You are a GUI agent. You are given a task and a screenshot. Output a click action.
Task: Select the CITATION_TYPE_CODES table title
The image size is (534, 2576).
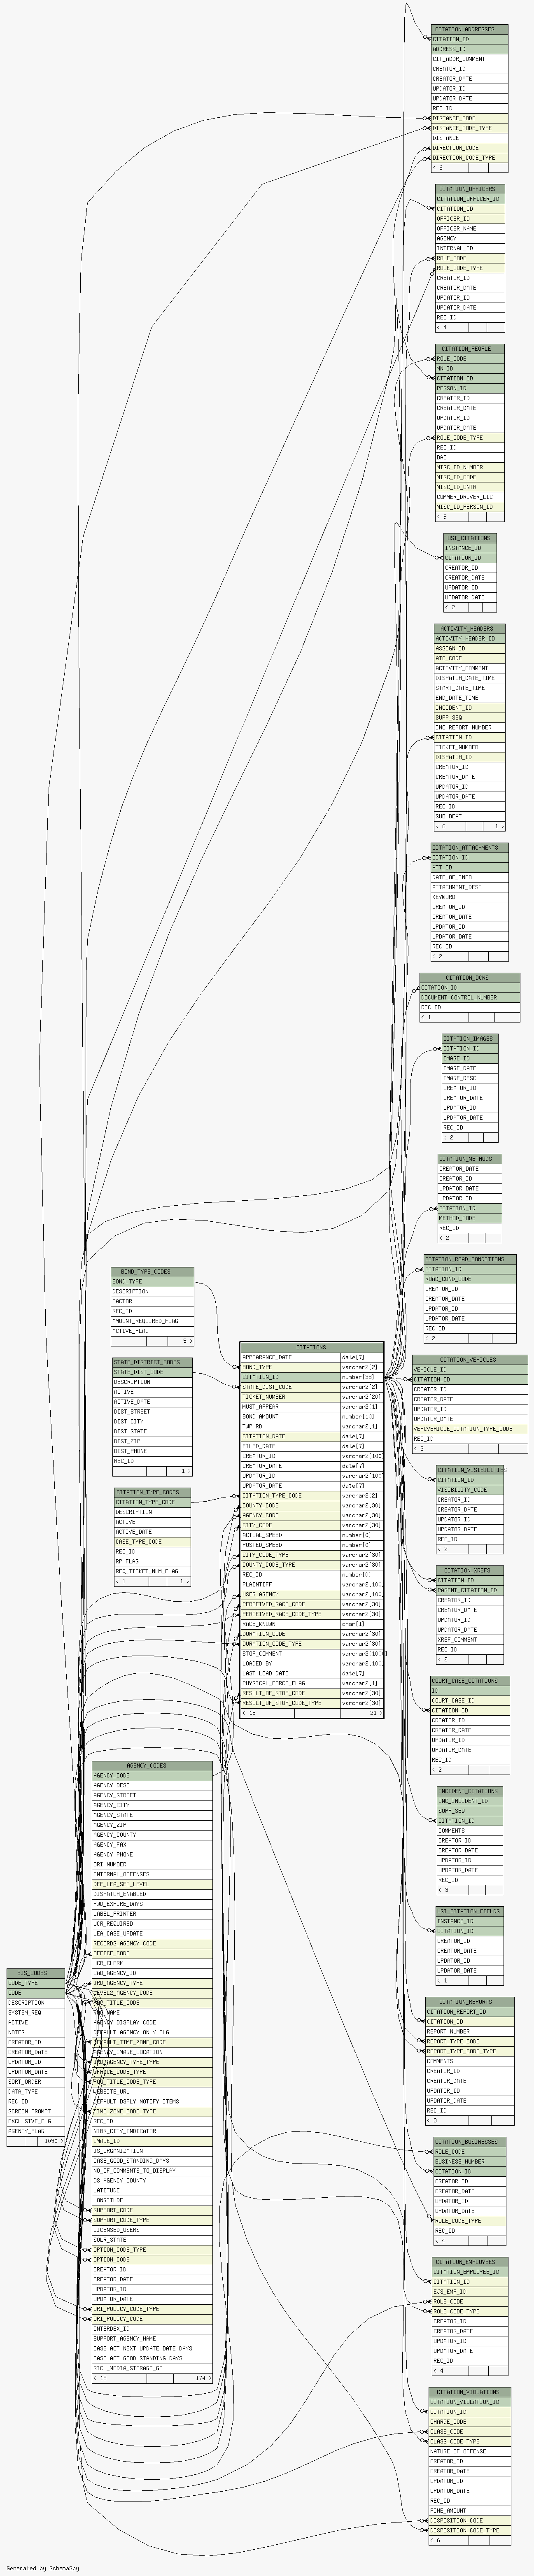pyautogui.click(x=152, y=1492)
